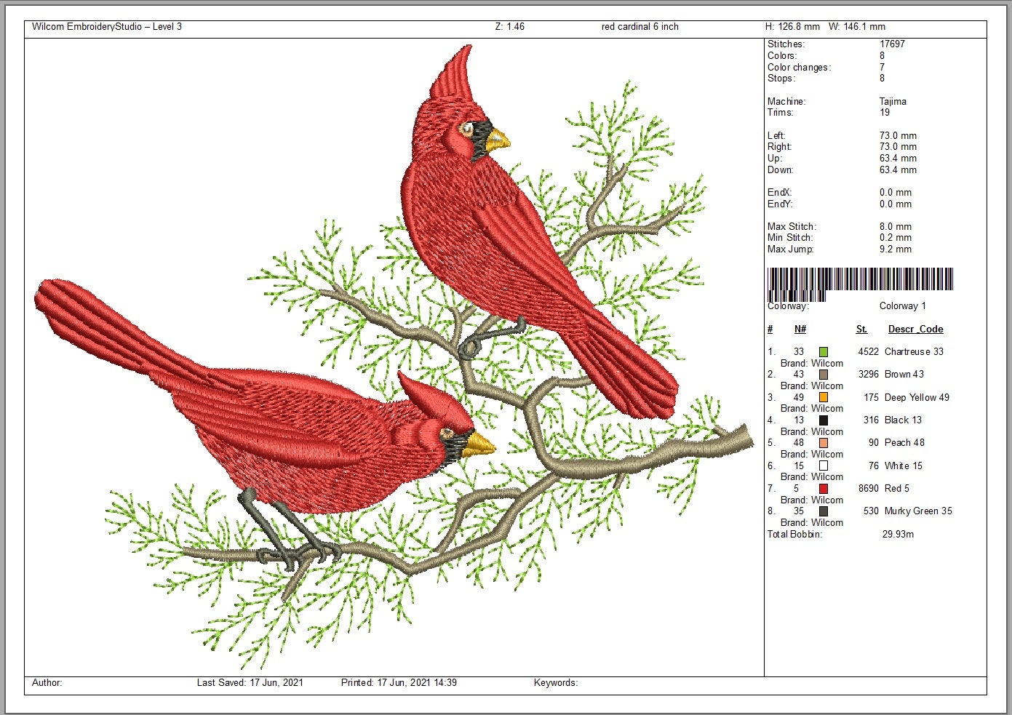
Task: Click the Keywords field
Action: 555,683
